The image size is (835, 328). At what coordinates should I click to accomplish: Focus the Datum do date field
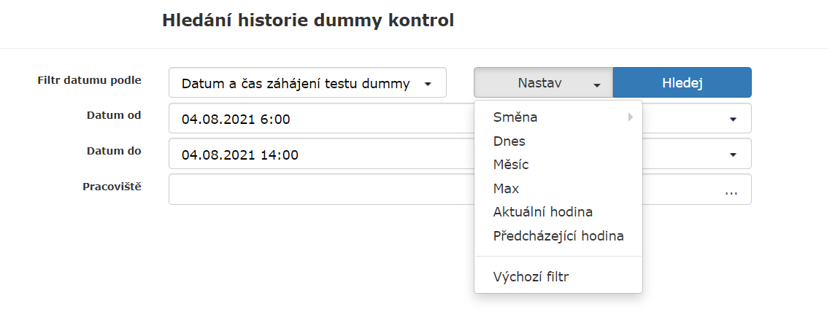point(321,155)
